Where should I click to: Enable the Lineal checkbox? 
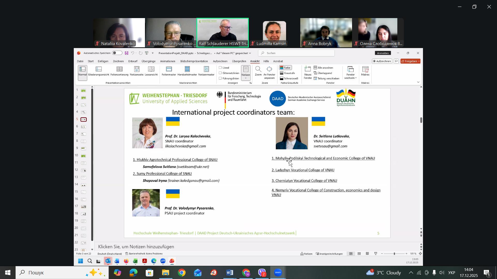click(x=221, y=68)
